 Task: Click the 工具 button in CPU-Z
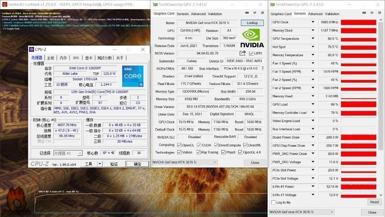[x=89, y=164]
